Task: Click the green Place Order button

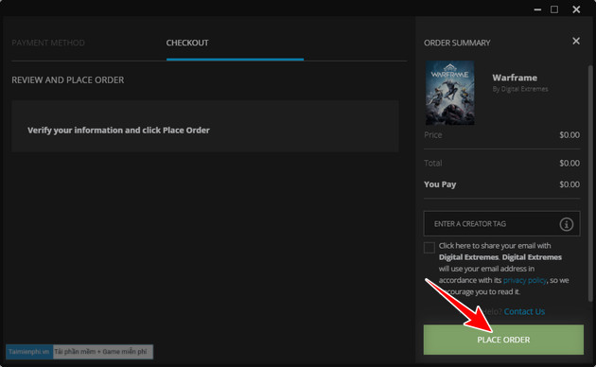Action: 503,340
